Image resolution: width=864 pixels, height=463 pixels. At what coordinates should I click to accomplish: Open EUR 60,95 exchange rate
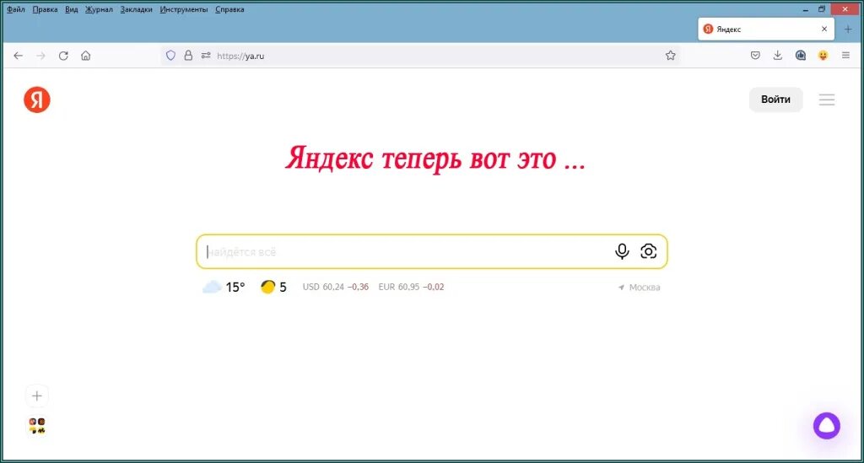click(x=411, y=287)
